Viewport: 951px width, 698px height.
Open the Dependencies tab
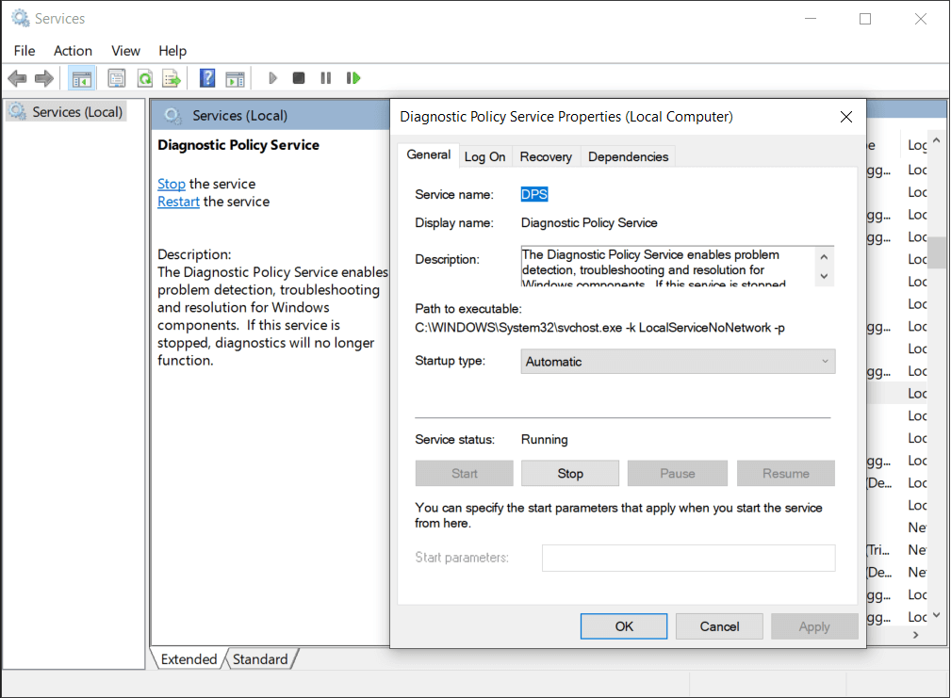(x=628, y=157)
